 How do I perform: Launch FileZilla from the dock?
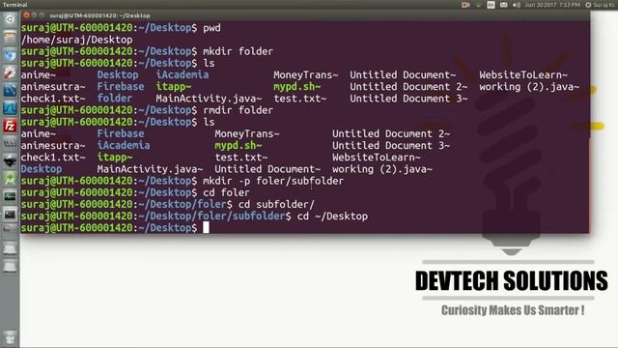pyautogui.click(x=10, y=126)
